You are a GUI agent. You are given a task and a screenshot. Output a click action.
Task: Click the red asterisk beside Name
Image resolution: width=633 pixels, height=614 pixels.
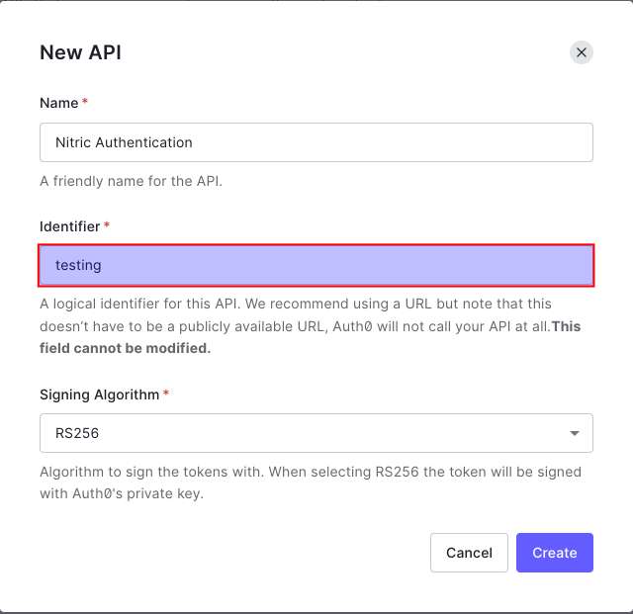tap(85, 103)
